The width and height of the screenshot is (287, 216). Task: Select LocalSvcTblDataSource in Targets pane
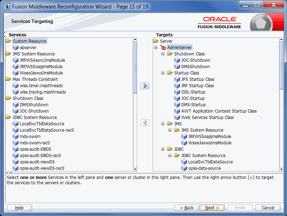click(211, 162)
